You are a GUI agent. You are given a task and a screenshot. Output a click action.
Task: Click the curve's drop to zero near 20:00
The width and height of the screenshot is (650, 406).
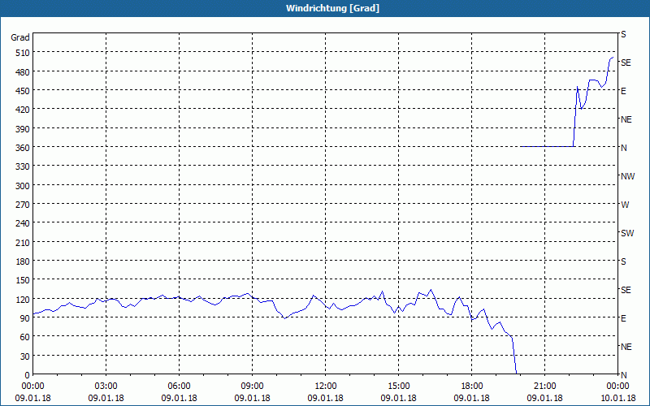pyautogui.click(x=514, y=356)
